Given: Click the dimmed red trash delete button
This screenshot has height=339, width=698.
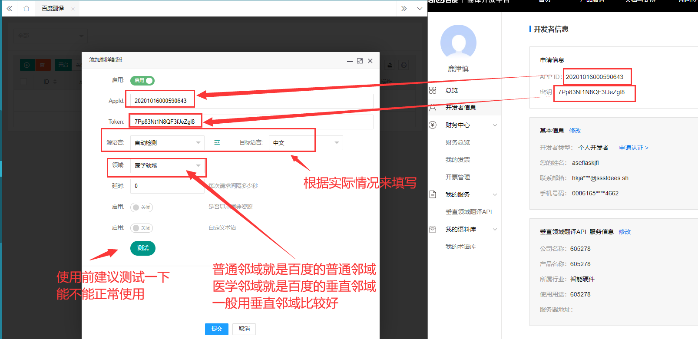Looking at the screenshot, I should point(43,65).
